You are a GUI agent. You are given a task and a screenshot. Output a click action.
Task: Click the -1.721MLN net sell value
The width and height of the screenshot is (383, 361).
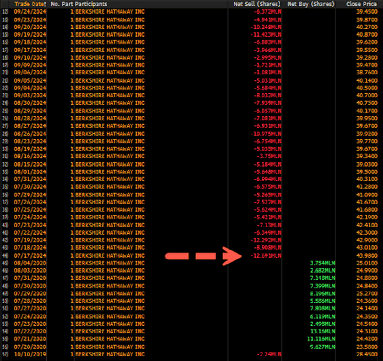[x=267, y=65]
